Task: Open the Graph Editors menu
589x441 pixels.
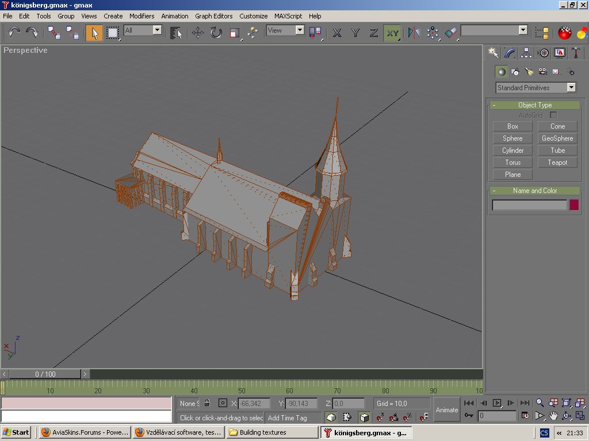Action: pos(213,16)
